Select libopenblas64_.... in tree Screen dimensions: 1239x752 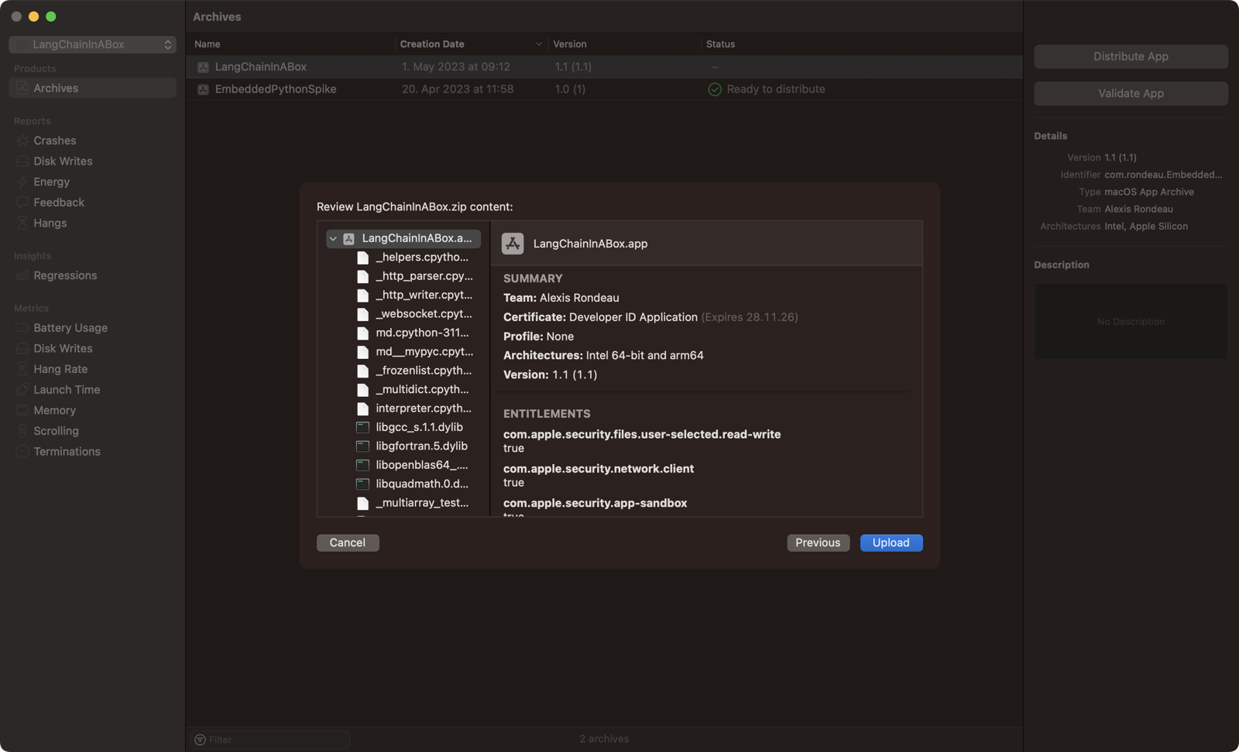pyautogui.click(x=422, y=465)
